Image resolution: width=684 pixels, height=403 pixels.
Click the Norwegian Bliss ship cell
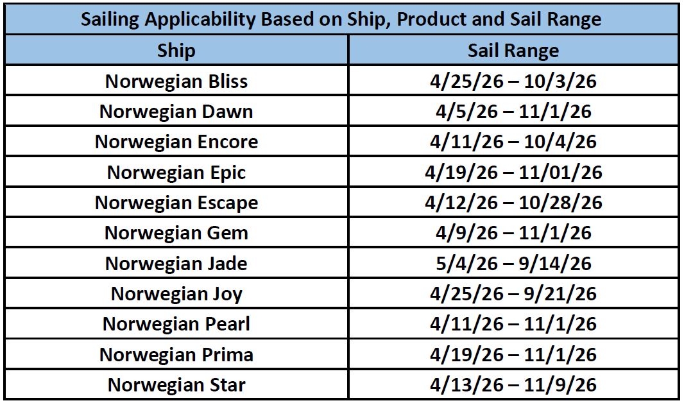click(176, 81)
